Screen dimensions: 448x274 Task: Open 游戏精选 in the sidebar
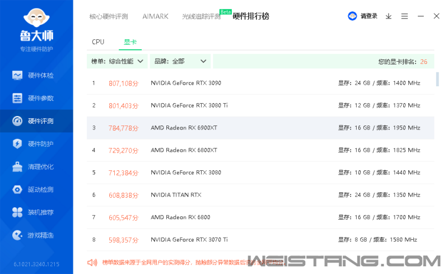[36, 235]
